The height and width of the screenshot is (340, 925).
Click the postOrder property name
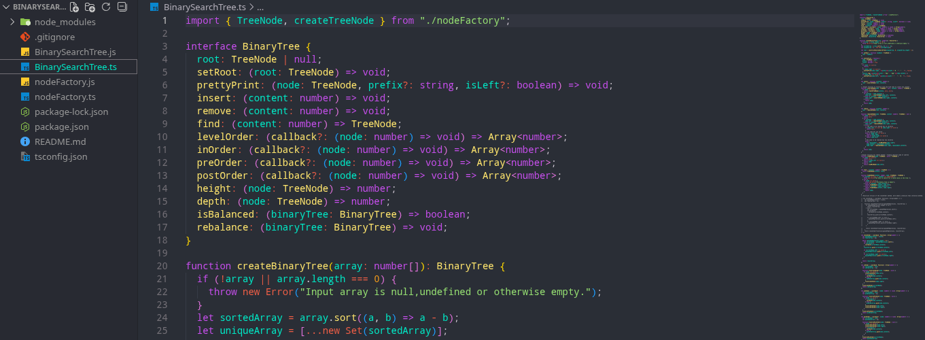pos(223,175)
